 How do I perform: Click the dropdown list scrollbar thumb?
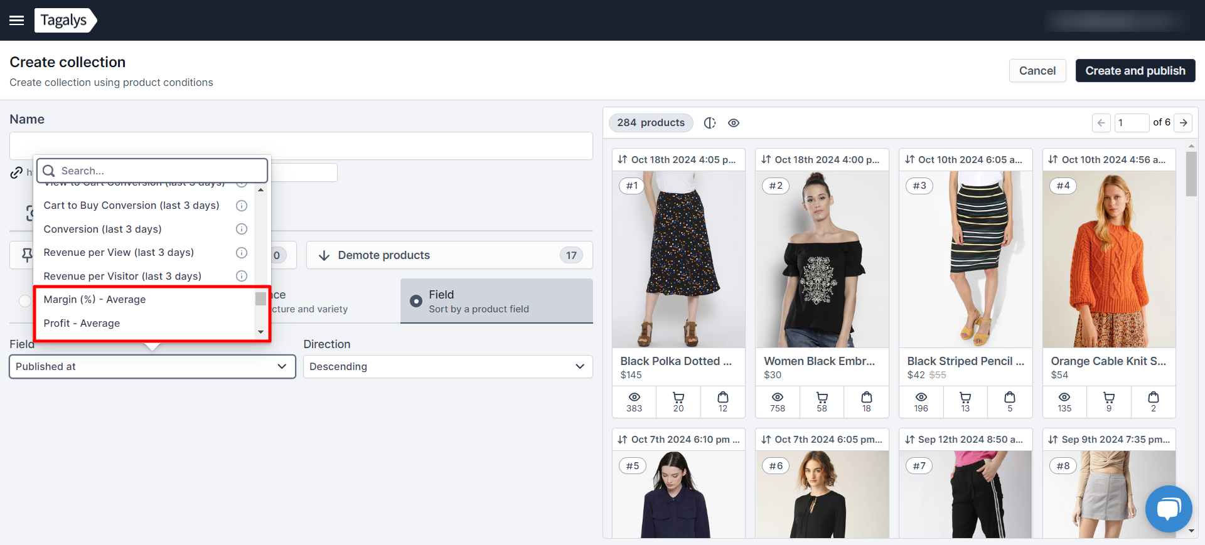pos(260,299)
